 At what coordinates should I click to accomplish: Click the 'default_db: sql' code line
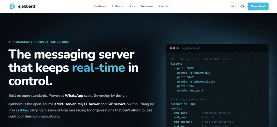[x=183, y=104]
